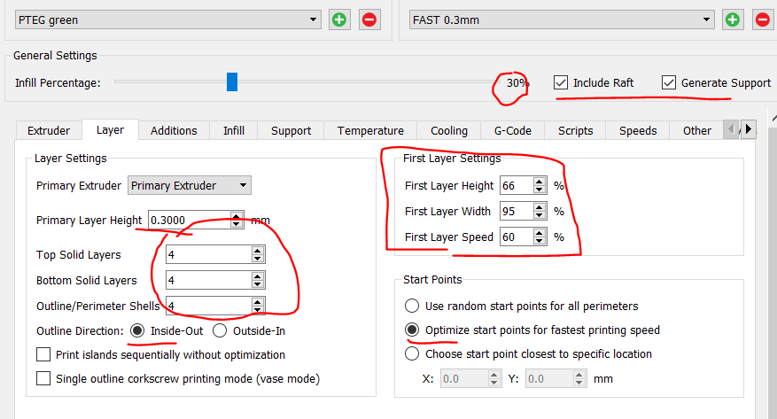Click red minus icon beside FAST 0.3mm
This screenshot has width=777, height=419.
(763, 19)
